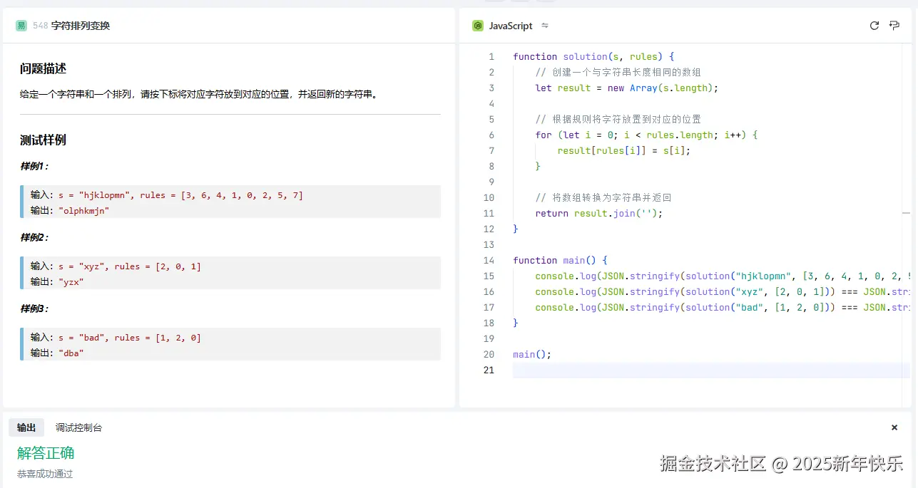
Task: Click the 'main();' call on line 20
Action: point(532,354)
